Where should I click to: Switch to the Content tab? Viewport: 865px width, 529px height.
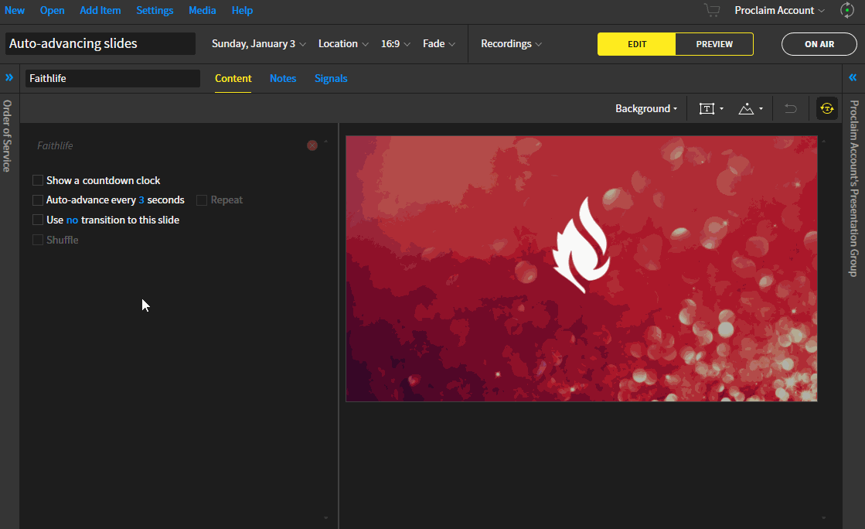click(x=233, y=78)
